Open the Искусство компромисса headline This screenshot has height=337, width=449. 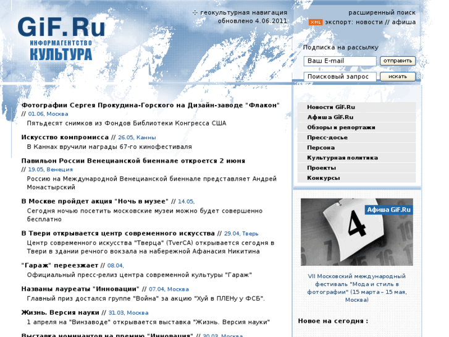click(65, 137)
